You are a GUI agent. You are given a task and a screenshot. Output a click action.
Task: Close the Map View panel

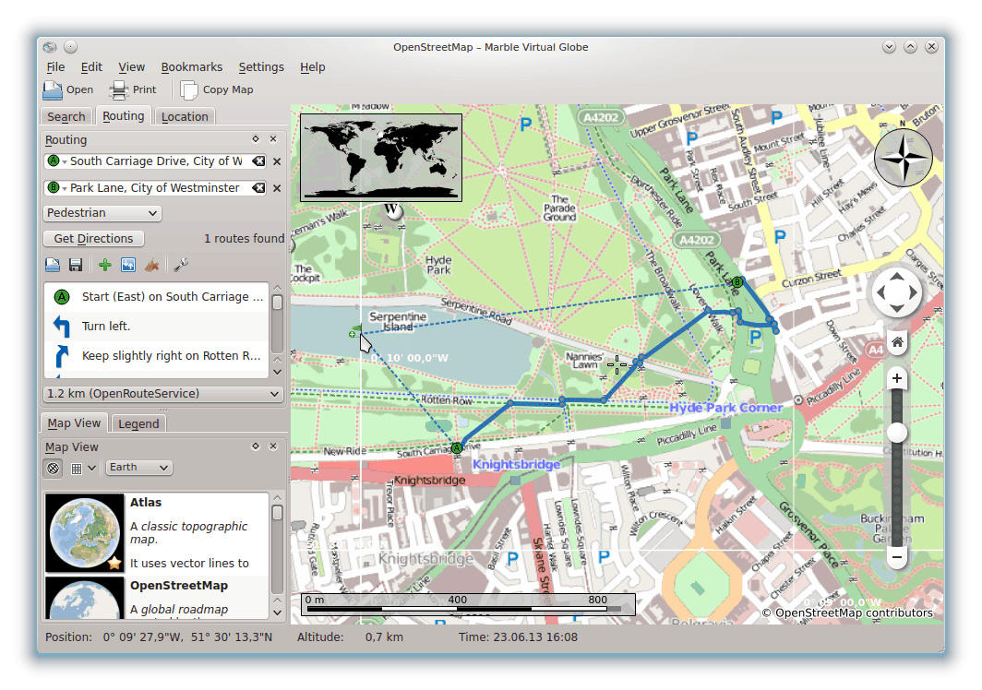tap(273, 446)
